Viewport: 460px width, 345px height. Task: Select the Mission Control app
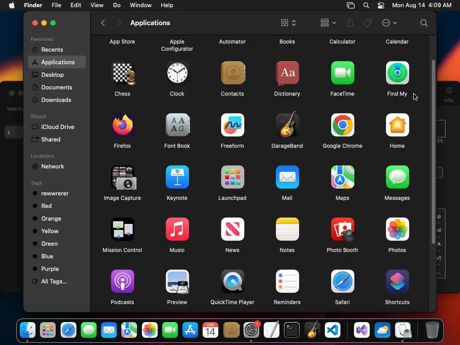[122, 229]
